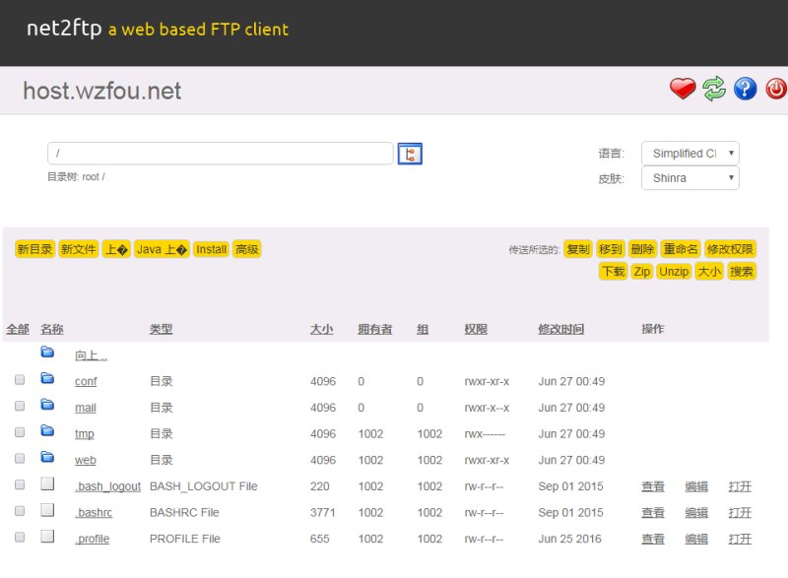Sort by the 权限 permissions column header

coord(476,330)
